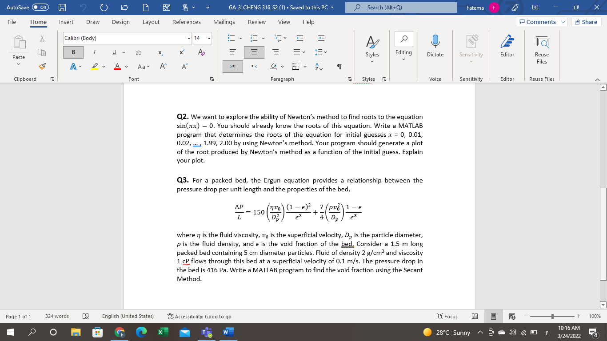Expand the Underline style dropdown arrow
This screenshot has height=341, width=607.
123,53
